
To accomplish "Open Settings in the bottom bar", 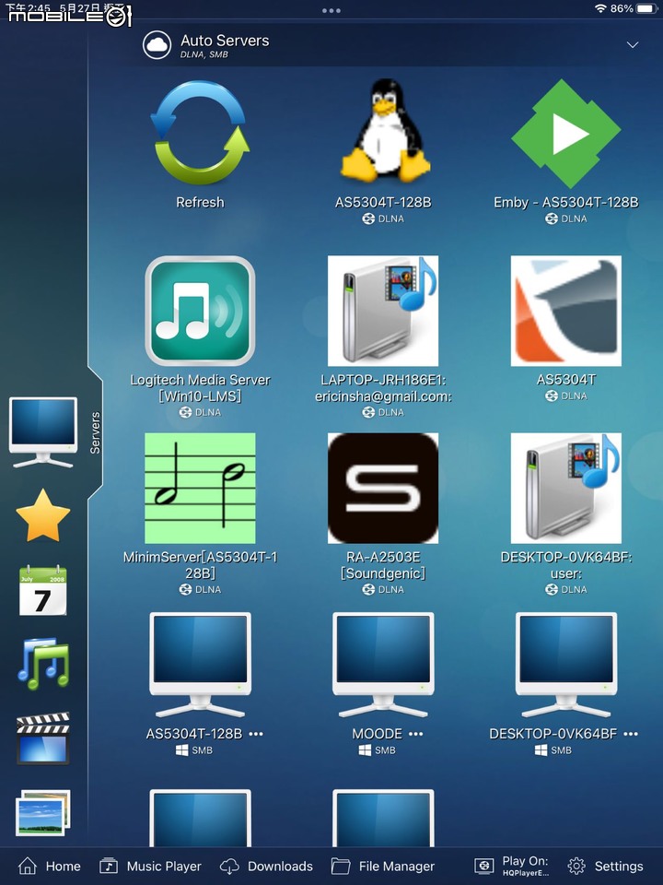I will pos(606,866).
